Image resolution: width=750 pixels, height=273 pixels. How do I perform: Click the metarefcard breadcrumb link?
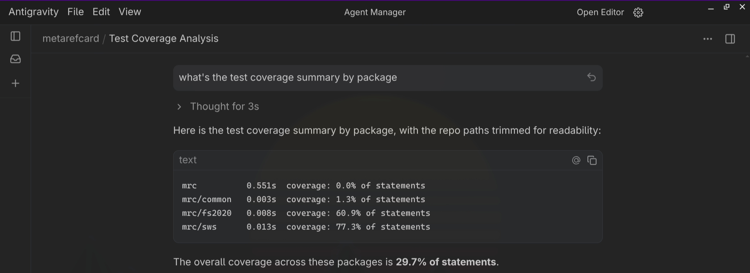click(x=71, y=38)
